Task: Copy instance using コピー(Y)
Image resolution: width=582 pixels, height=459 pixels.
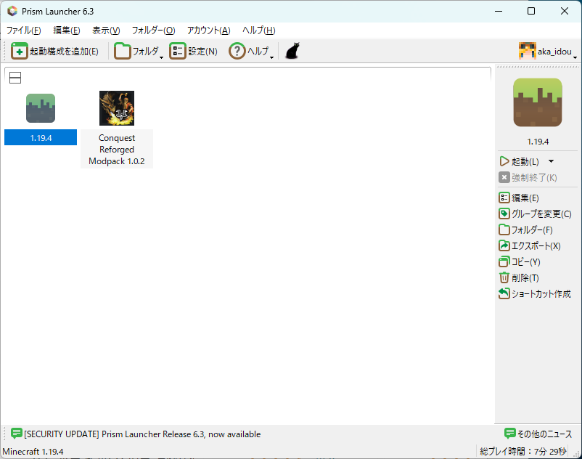Action: 520,261
